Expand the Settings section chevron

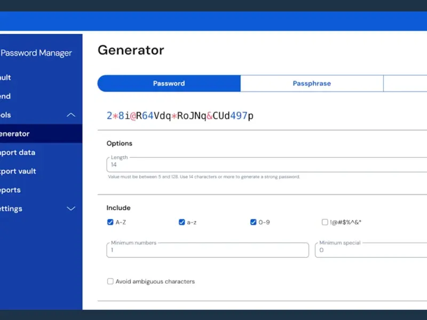(70, 209)
